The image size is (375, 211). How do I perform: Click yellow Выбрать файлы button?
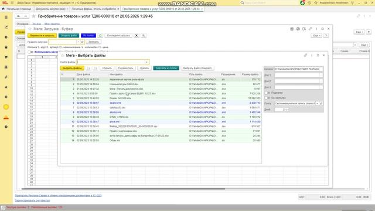coord(72,68)
